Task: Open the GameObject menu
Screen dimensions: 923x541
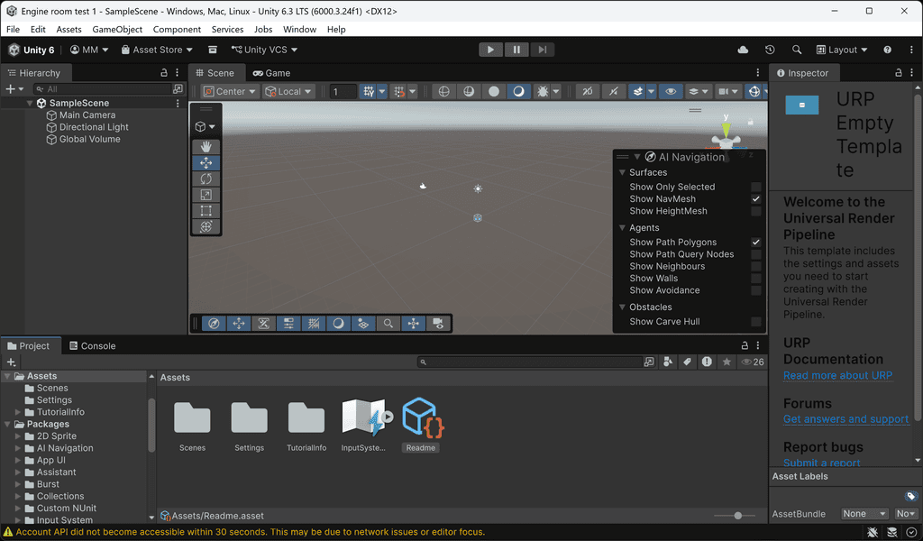Action: 117,30
